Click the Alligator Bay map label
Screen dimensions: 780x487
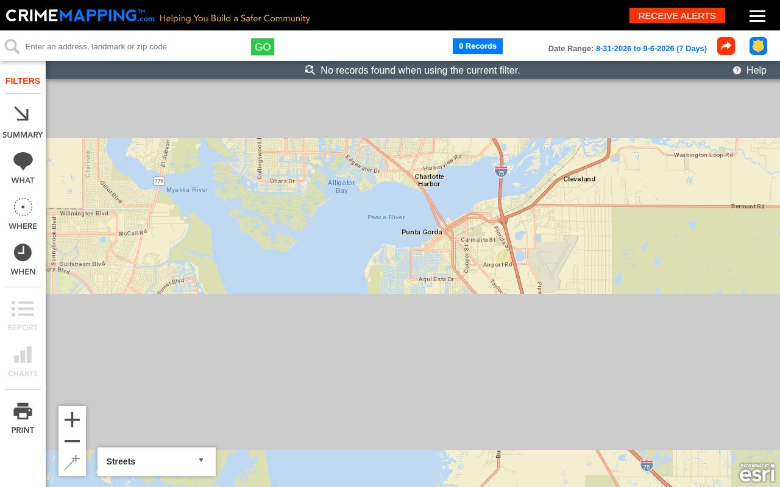(x=341, y=187)
